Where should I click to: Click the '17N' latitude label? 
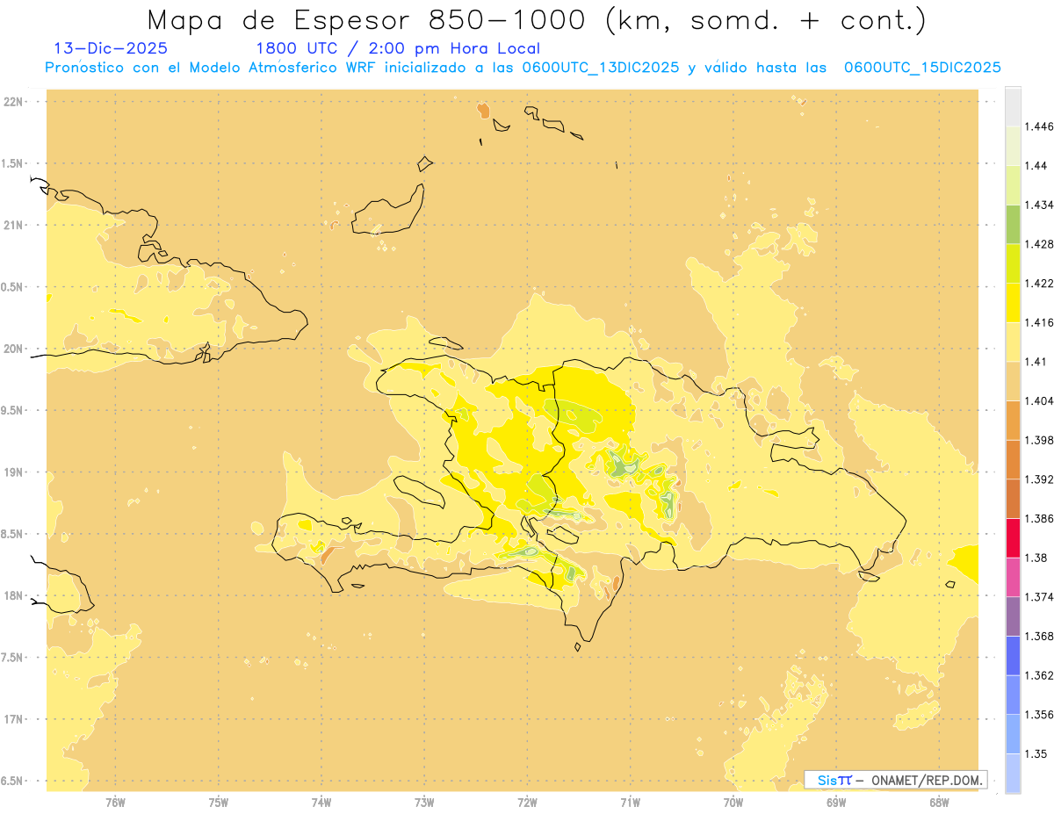(x=13, y=719)
